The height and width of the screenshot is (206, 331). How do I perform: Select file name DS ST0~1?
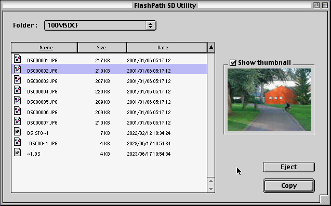point(38,133)
